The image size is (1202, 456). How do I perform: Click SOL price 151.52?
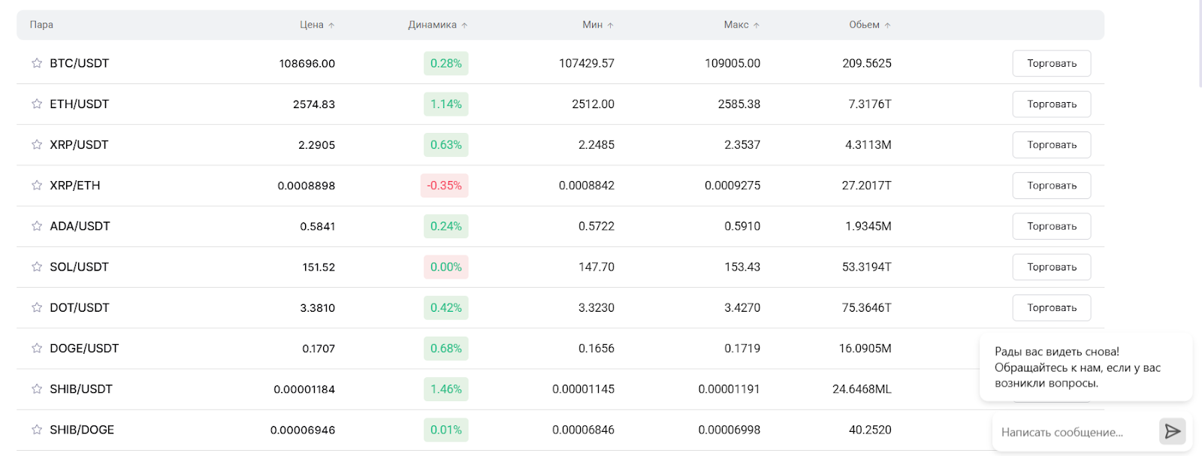point(319,267)
